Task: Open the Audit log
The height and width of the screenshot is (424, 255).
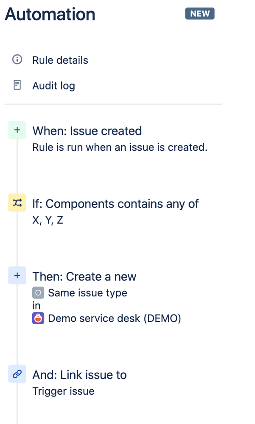Action: pos(53,85)
